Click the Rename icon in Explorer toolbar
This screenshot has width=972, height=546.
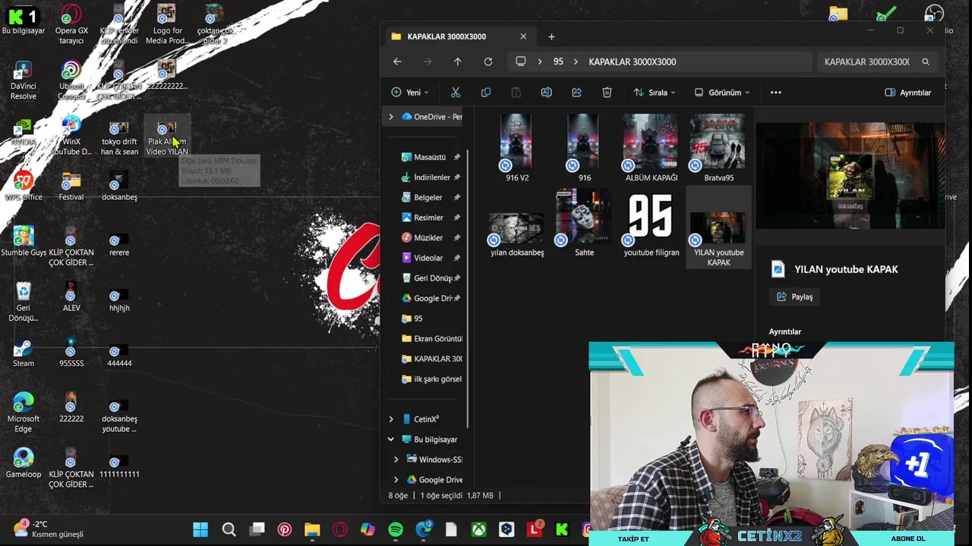tap(546, 93)
